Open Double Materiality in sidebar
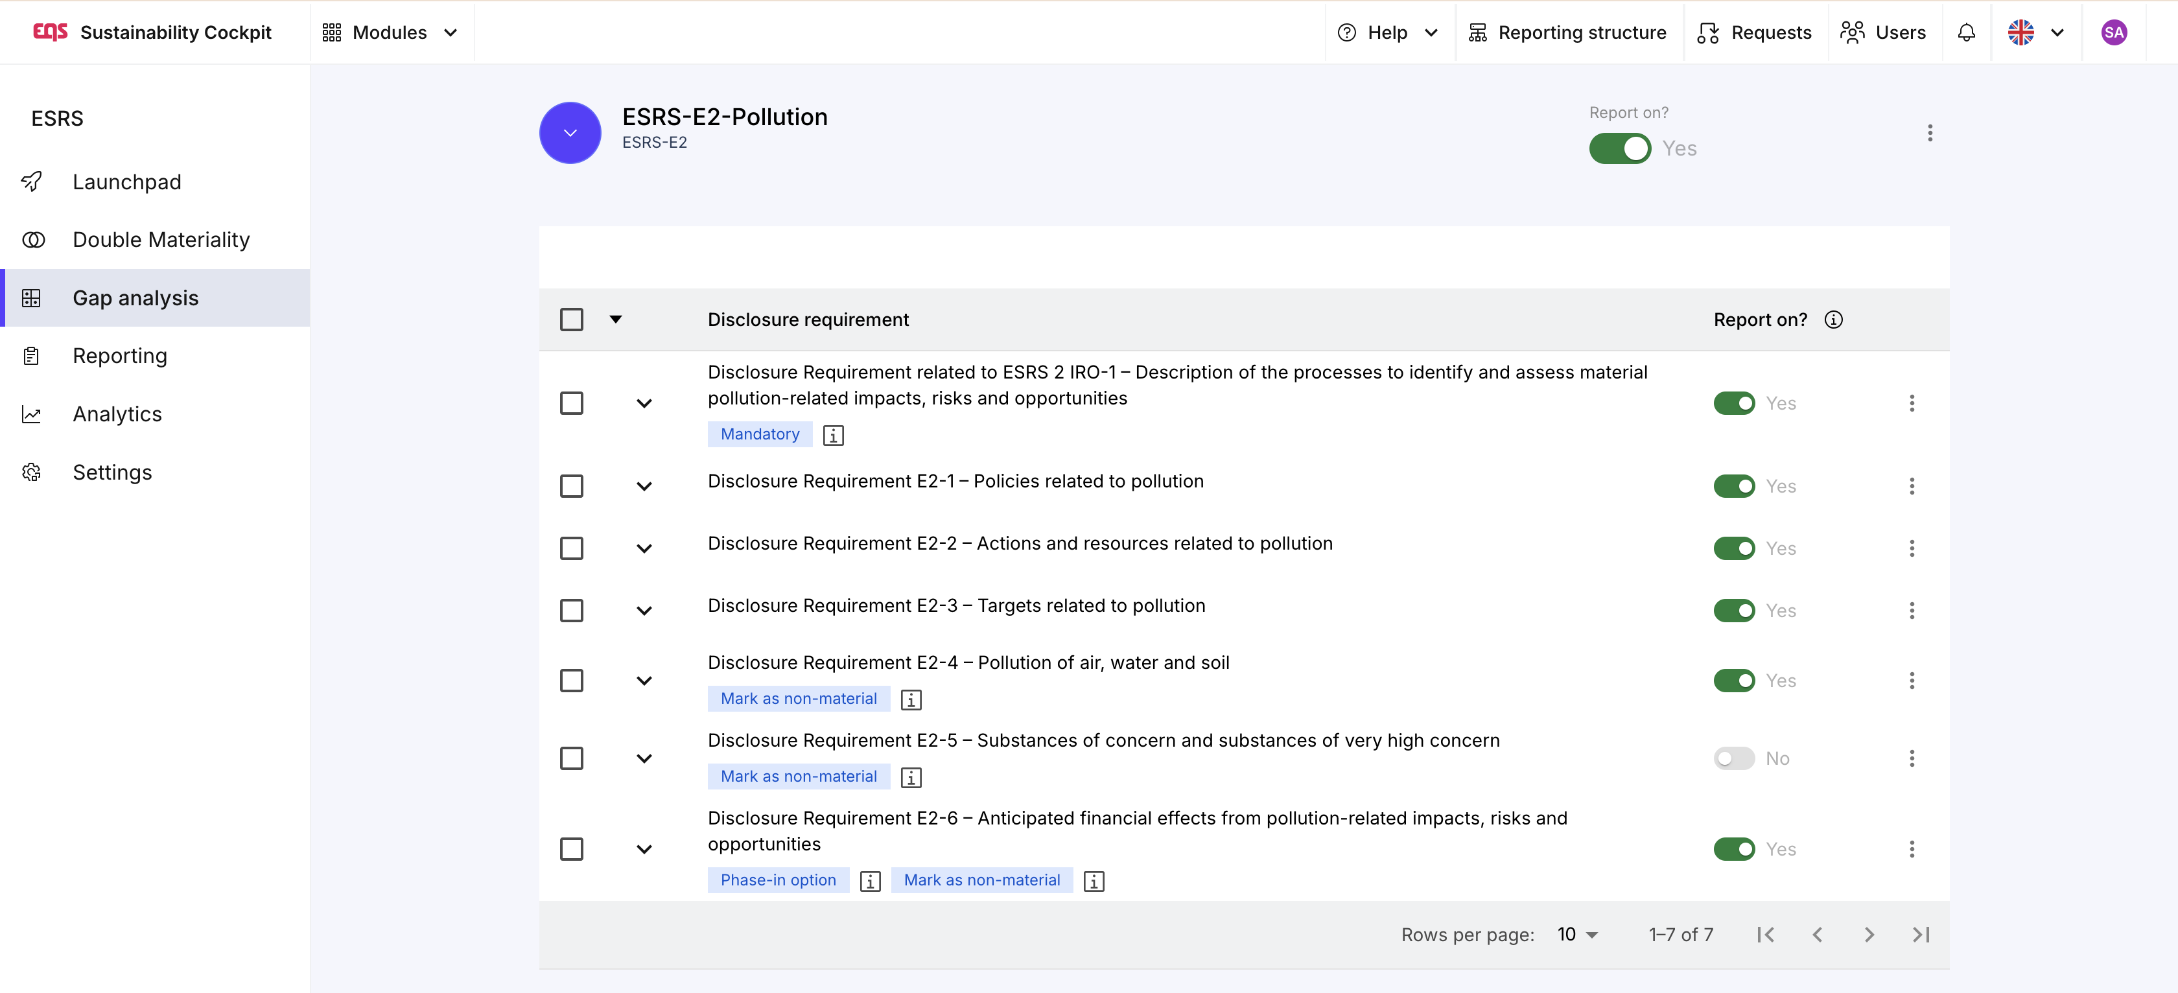The width and height of the screenshot is (2178, 993). (x=161, y=240)
